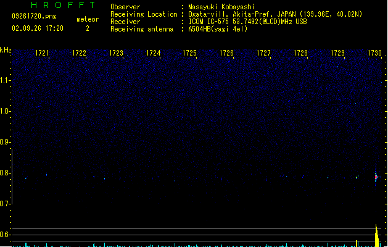This screenshot has height=247, width=388.
Task: Click the 1.1 kHz axis label
Action: click(x=5, y=80)
